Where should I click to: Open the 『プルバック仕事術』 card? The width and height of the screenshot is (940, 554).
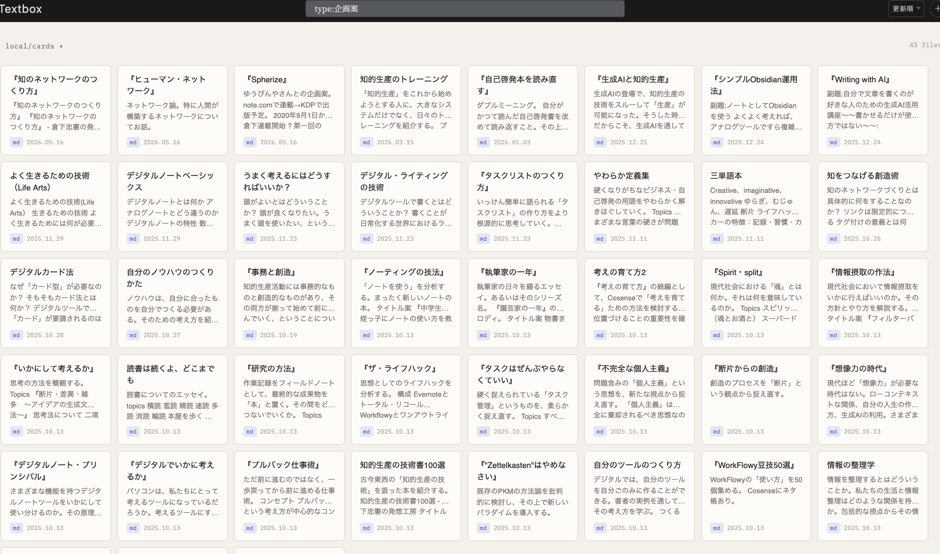[x=289, y=496]
